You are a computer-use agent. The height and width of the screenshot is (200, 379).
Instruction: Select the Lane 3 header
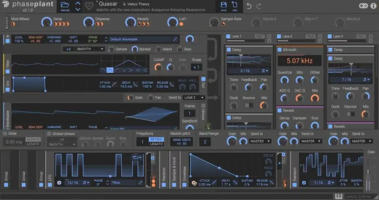[x=338, y=37]
